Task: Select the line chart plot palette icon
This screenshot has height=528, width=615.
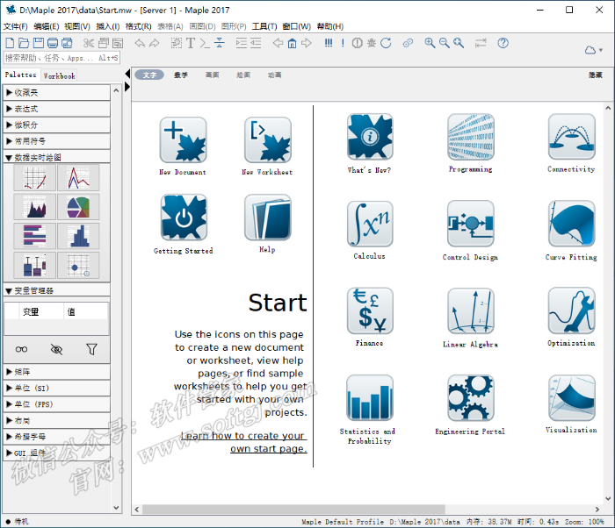Action: [78, 178]
